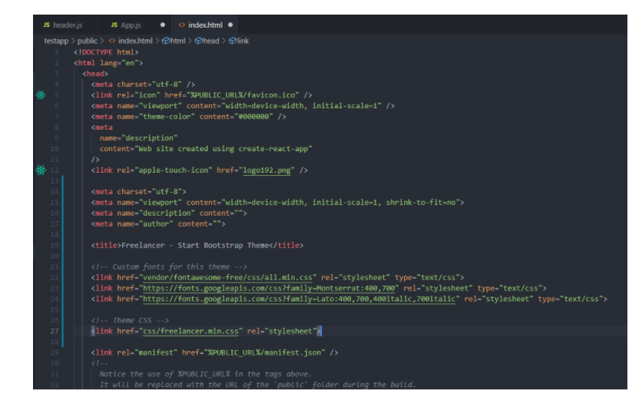Place cursor in '<!DOCTYPE html>' text

[106, 52]
